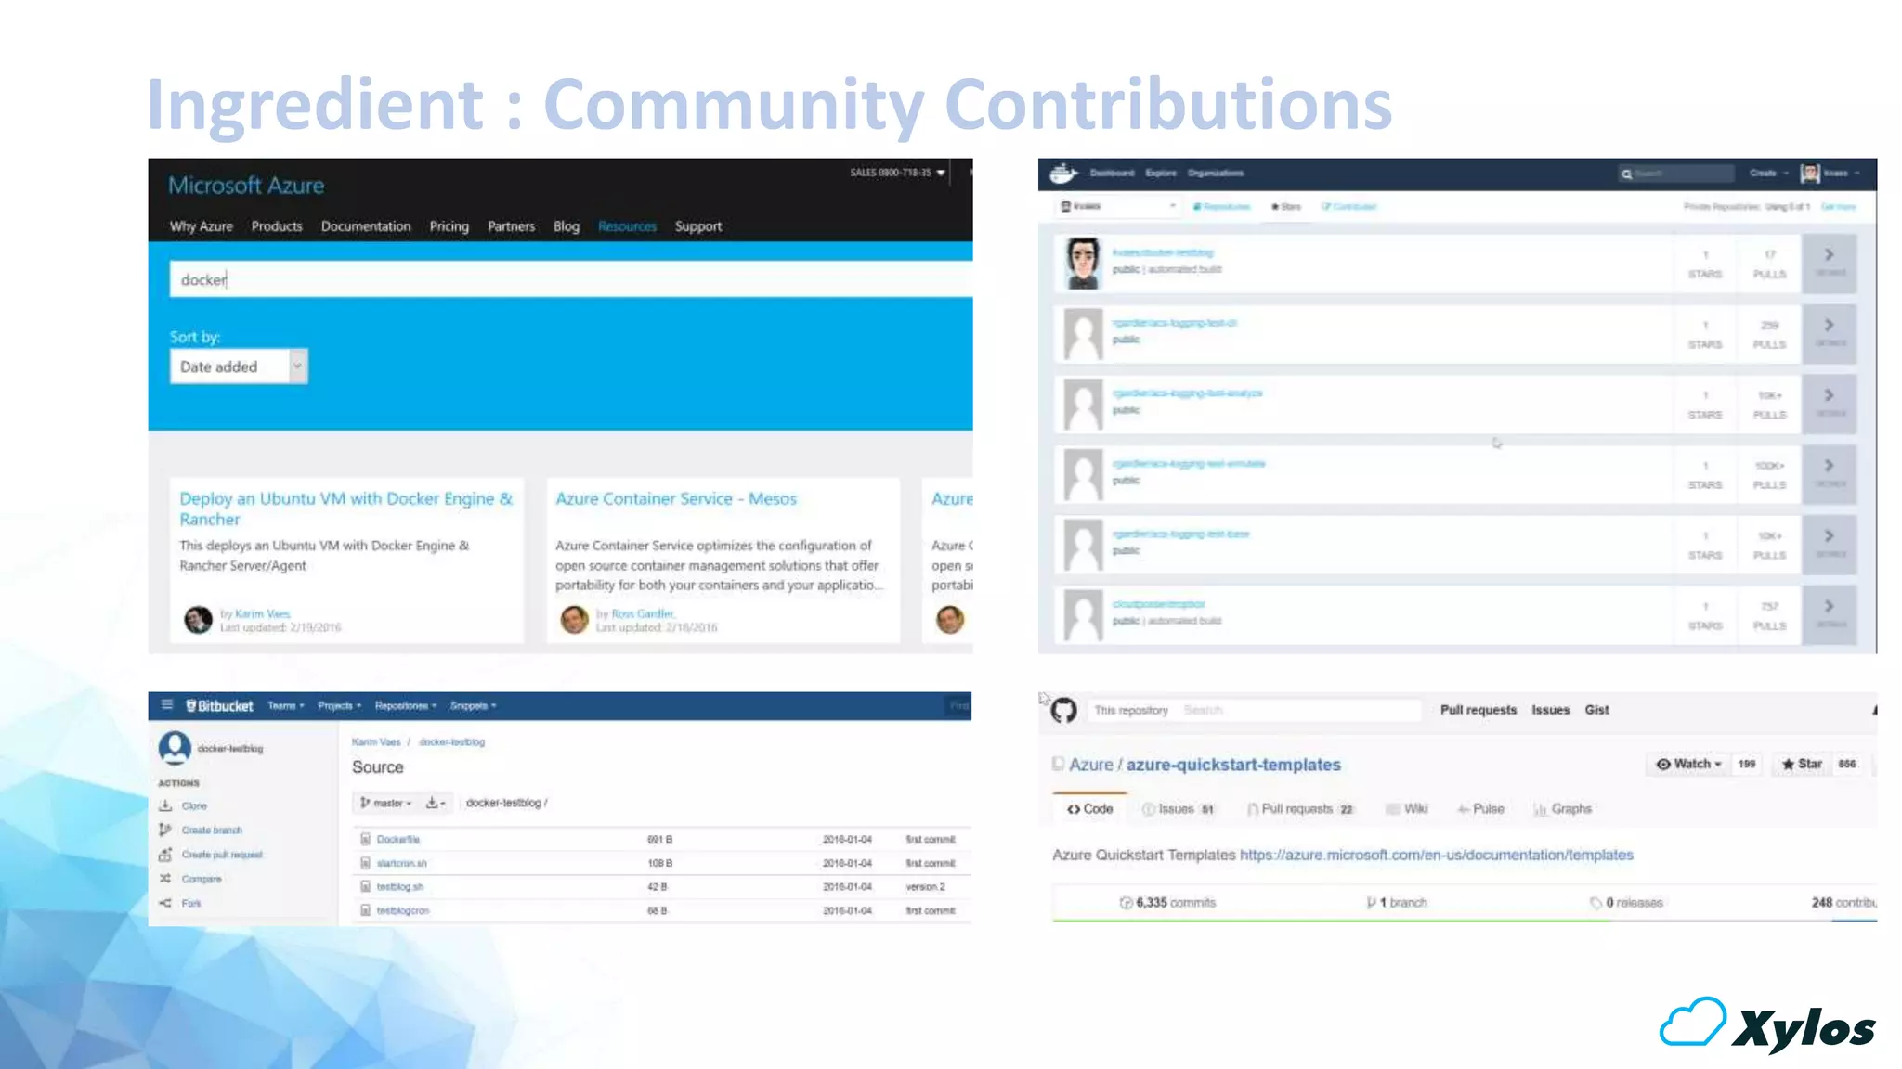Click the Bitbucket logo in the header
The height and width of the screenshot is (1069, 1902).
(x=219, y=706)
